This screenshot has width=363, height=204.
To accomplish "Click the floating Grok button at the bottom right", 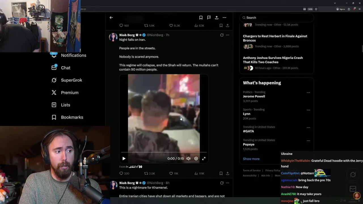I will tap(353, 175).
